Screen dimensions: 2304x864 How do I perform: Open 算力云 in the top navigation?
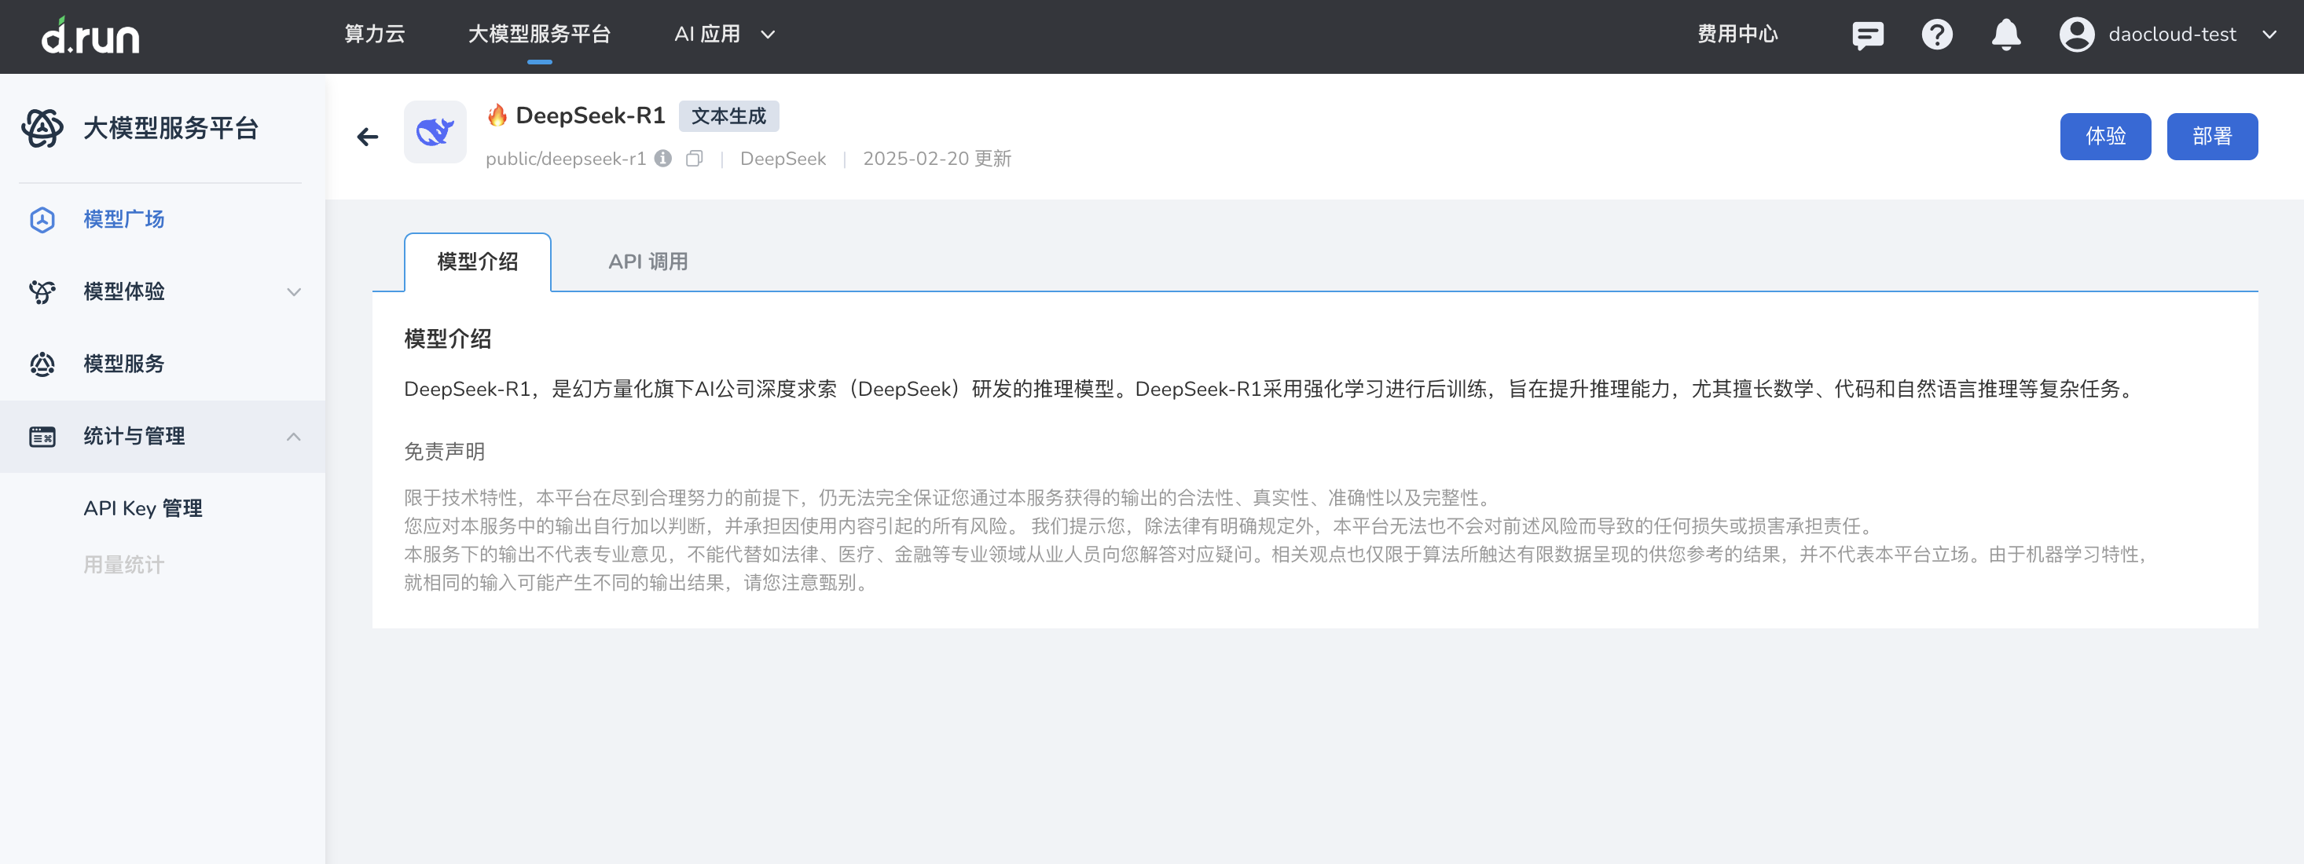point(375,34)
